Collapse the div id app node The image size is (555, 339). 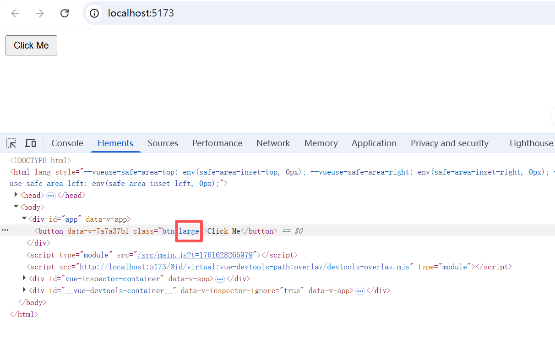[x=24, y=219]
